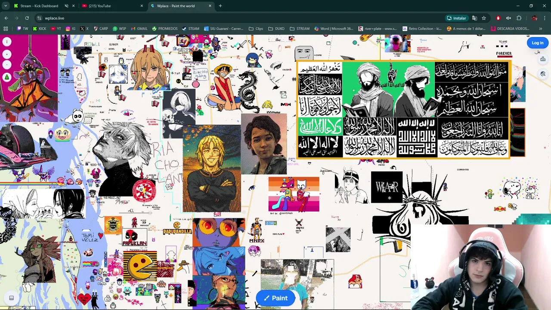Open the Wplace map search/explore icon
Viewport: 551px width, 310px height.
[x=543, y=74]
